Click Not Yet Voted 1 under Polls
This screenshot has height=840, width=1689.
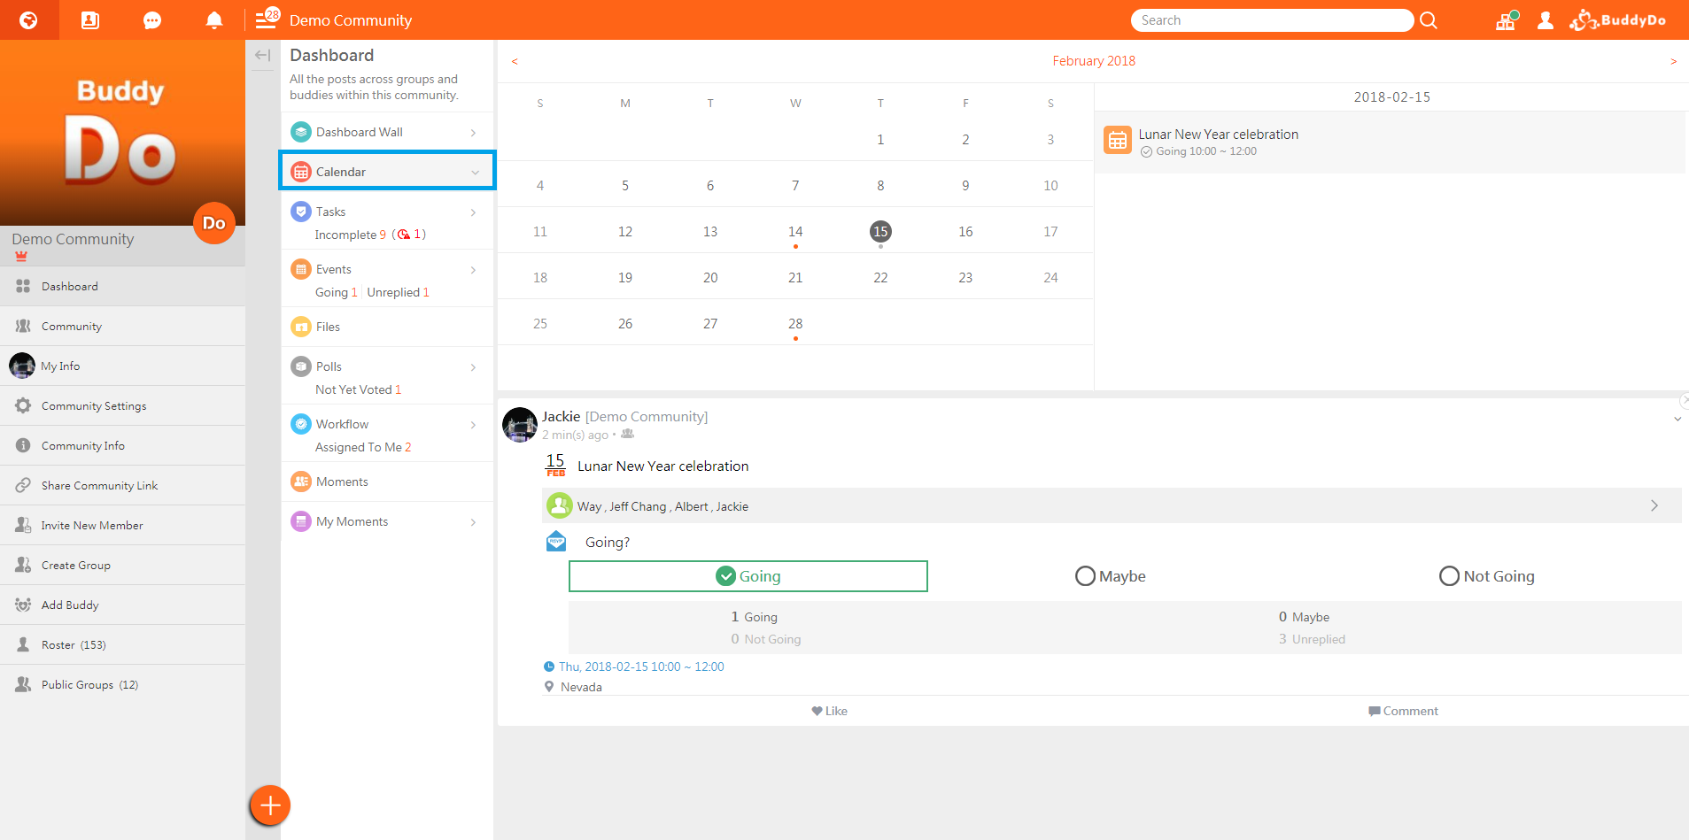[x=359, y=389]
